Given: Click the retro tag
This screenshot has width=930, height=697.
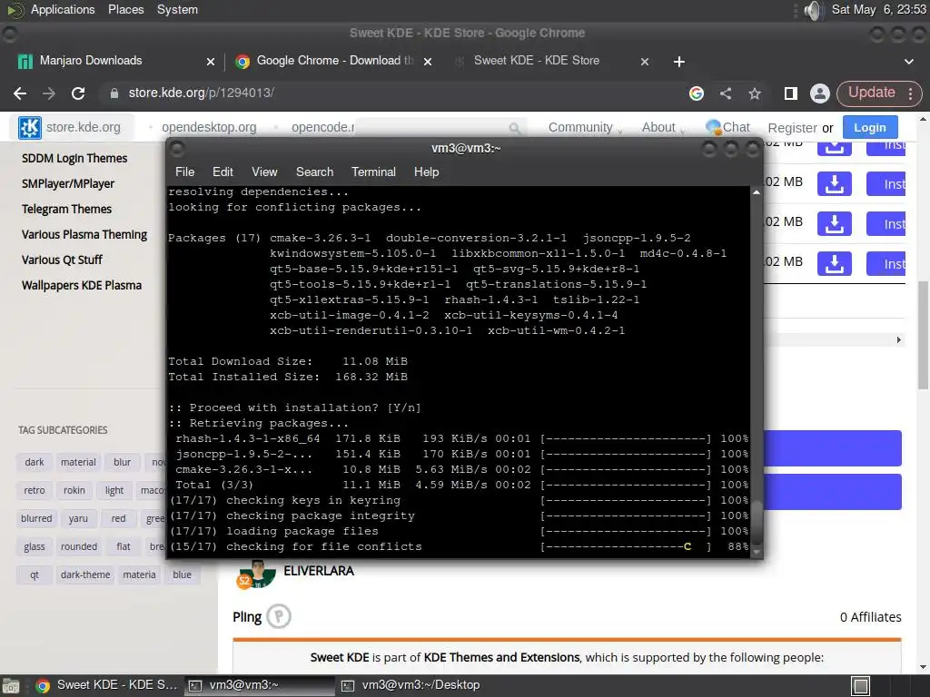Looking at the screenshot, I should pyautogui.click(x=35, y=490).
